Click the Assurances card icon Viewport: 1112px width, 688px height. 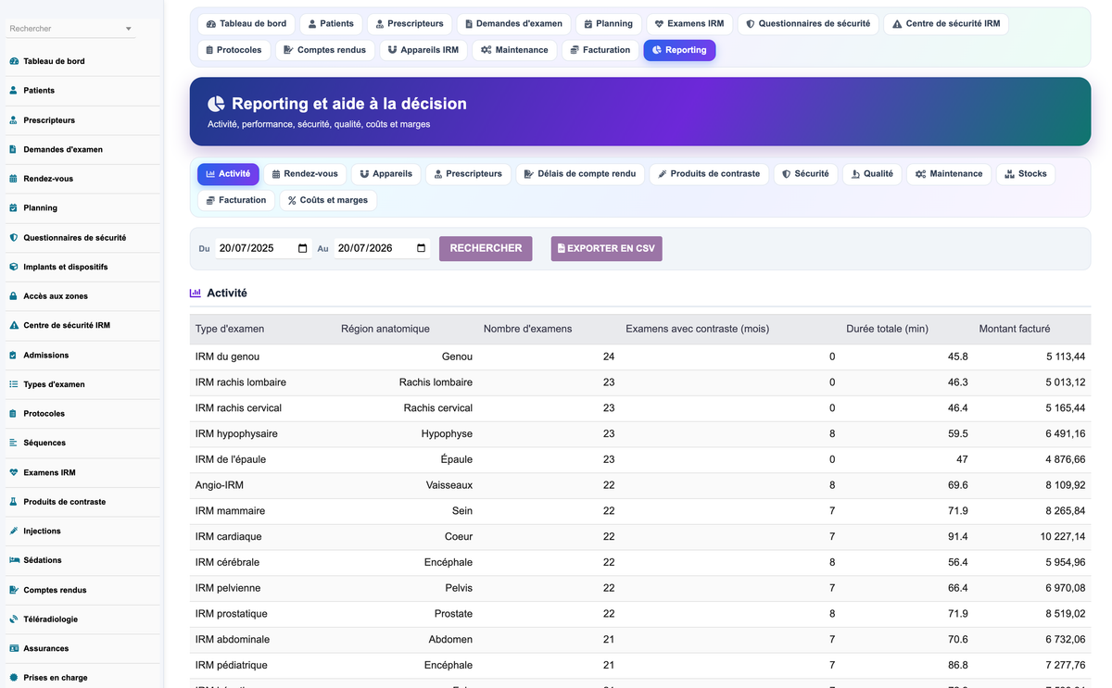tap(14, 648)
